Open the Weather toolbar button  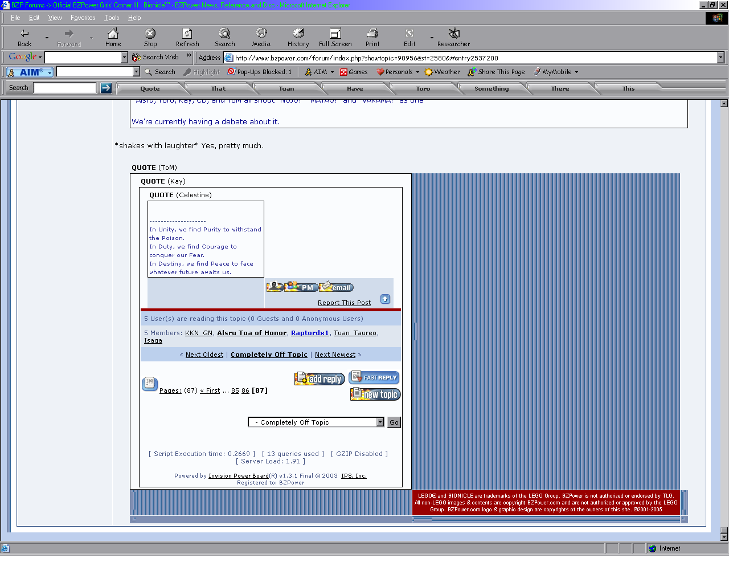coord(443,72)
